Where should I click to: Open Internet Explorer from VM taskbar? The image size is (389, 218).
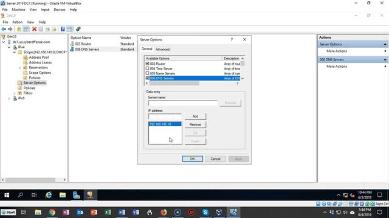tap(49, 195)
